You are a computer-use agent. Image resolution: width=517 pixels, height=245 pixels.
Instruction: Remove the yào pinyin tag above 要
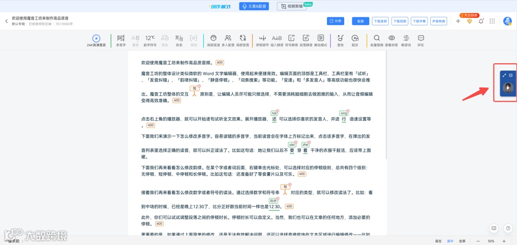tap(296, 142)
